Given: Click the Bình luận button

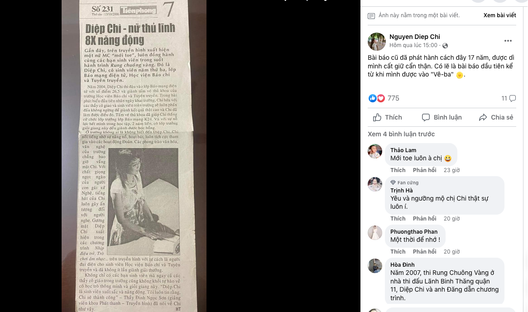Looking at the screenshot, I should tap(442, 117).
